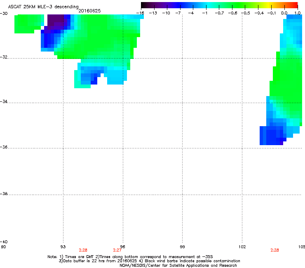
Task: Click the cyan section of the colorbar
Action: [208, 5]
